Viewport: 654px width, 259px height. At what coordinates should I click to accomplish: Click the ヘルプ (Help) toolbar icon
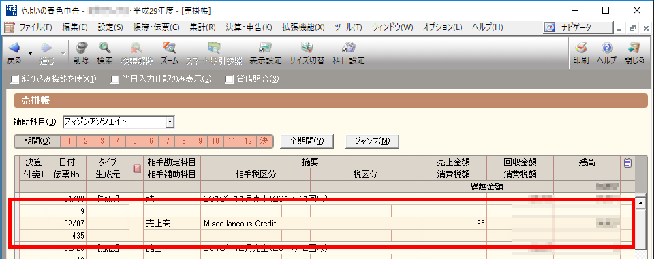[x=607, y=48]
